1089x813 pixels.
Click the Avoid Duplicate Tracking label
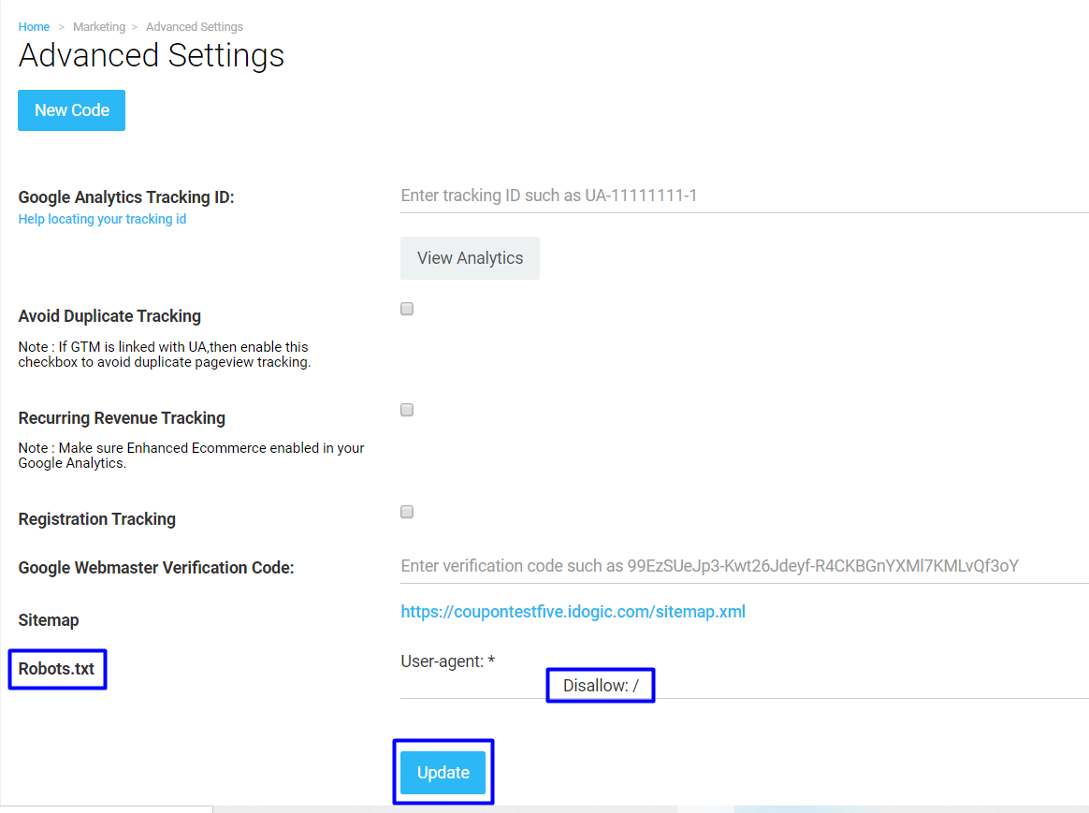click(109, 316)
